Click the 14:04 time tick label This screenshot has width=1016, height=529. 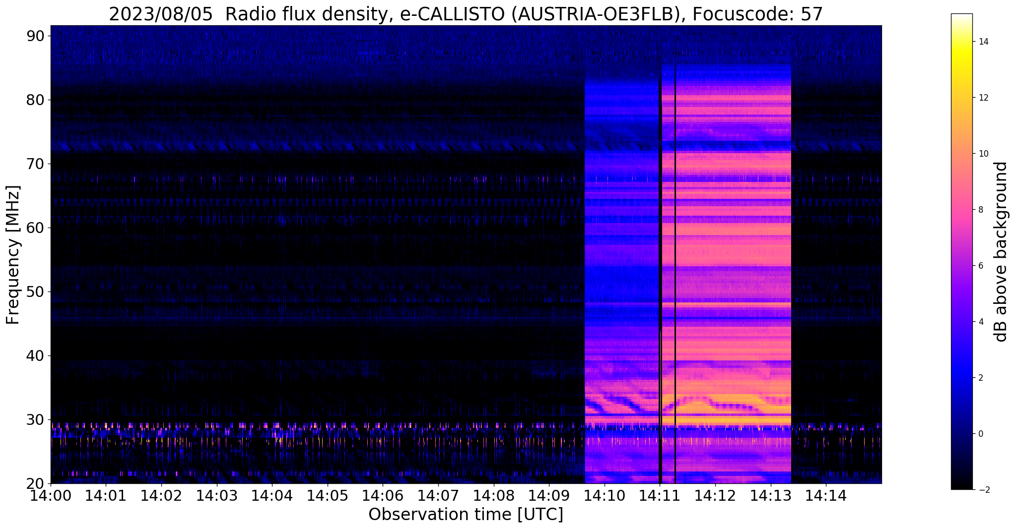coord(272,495)
